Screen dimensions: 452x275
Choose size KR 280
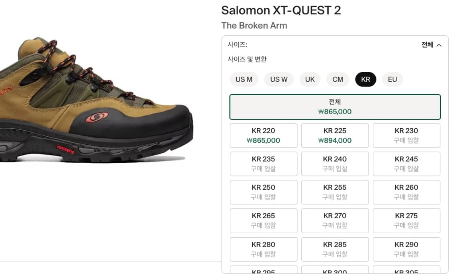[x=263, y=249]
